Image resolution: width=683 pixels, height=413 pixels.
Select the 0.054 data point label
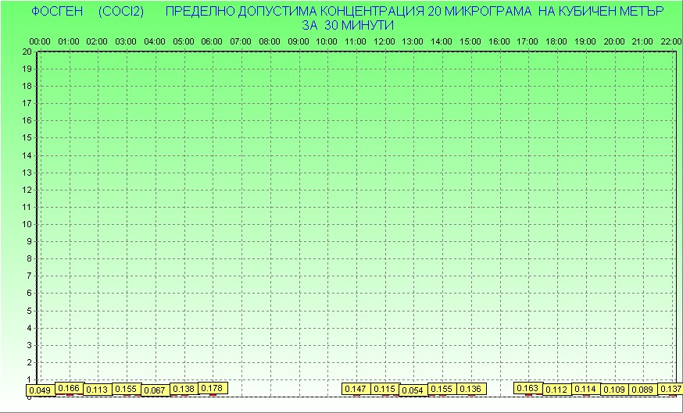click(x=413, y=390)
